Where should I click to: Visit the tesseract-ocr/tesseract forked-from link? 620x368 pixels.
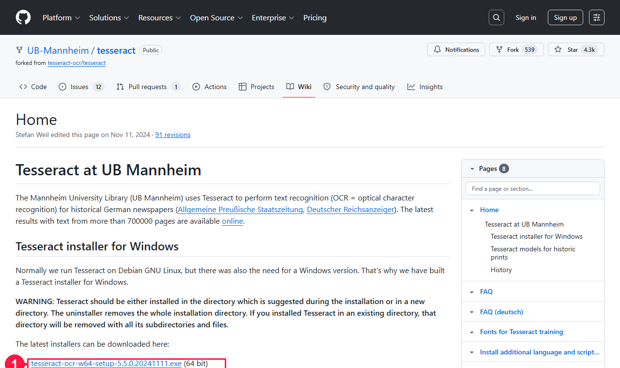76,63
